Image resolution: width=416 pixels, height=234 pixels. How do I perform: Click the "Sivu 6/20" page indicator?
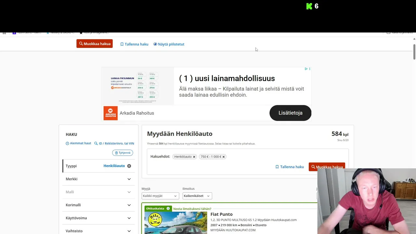coord(343,140)
